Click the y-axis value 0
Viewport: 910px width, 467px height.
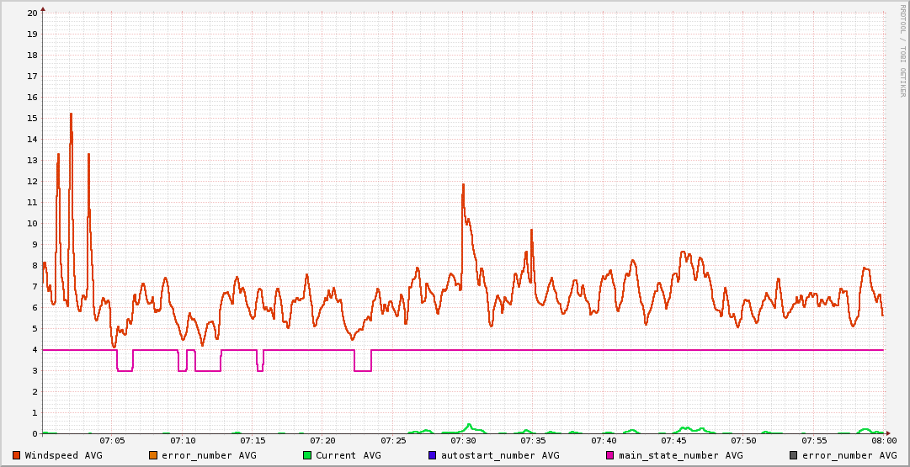coord(35,433)
